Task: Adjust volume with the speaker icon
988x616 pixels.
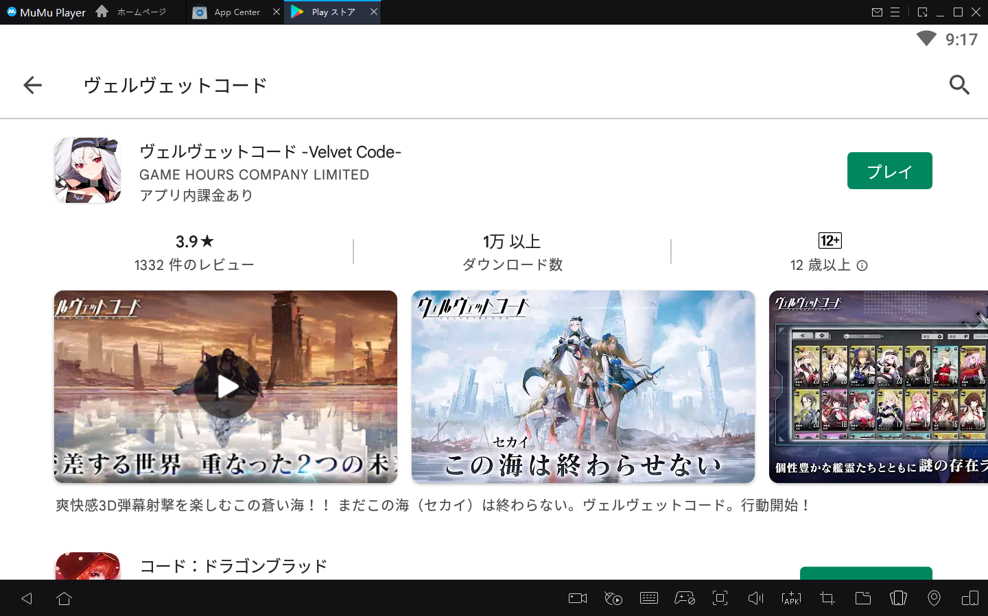Action: point(755,598)
